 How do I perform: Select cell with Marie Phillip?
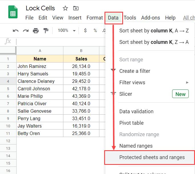click(40, 96)
